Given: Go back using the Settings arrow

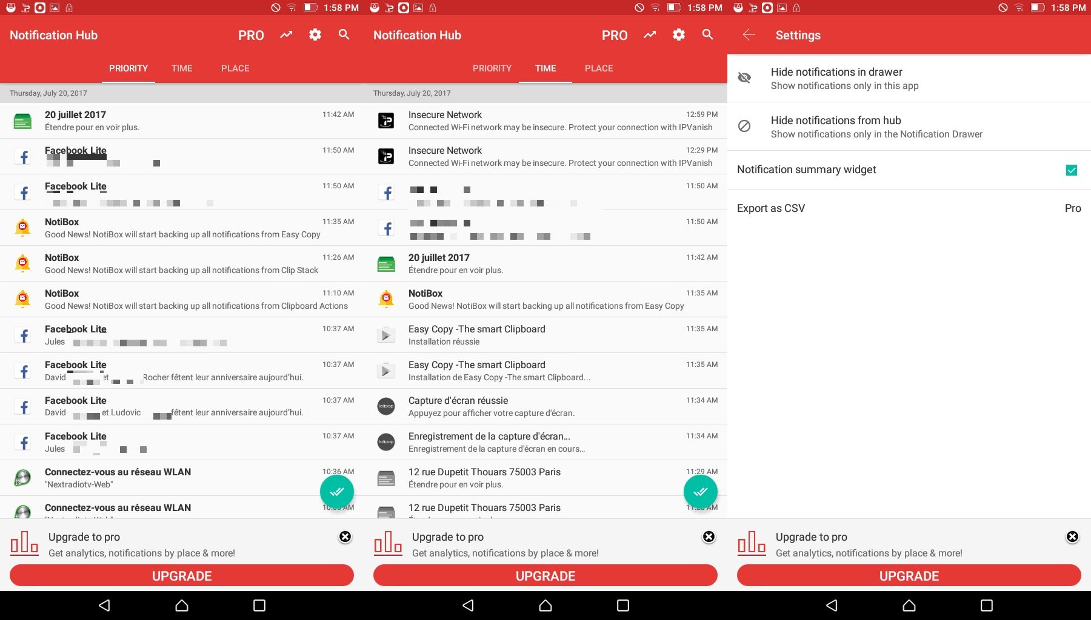Looking at the screenshot, I should point(749,35).
